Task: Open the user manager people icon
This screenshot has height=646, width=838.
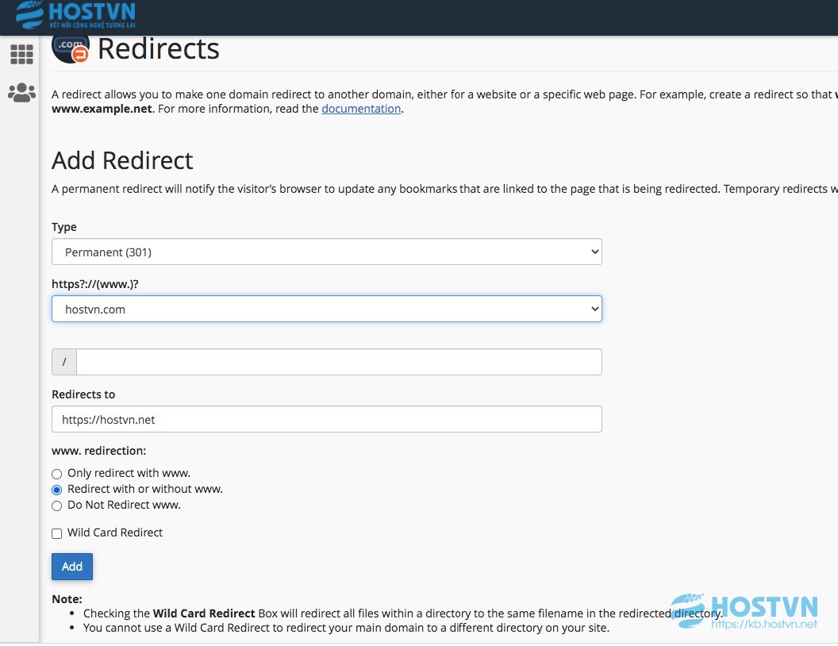Action: [x=21, y=92]
